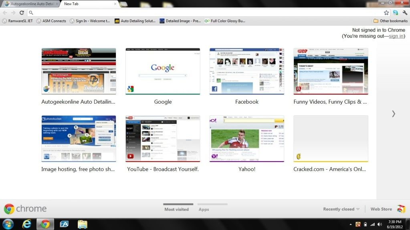Screen dimensions: 410x230
Task: Expand the Recently closed dropdown
Action: pyautogui.click(x=341, y=209)
